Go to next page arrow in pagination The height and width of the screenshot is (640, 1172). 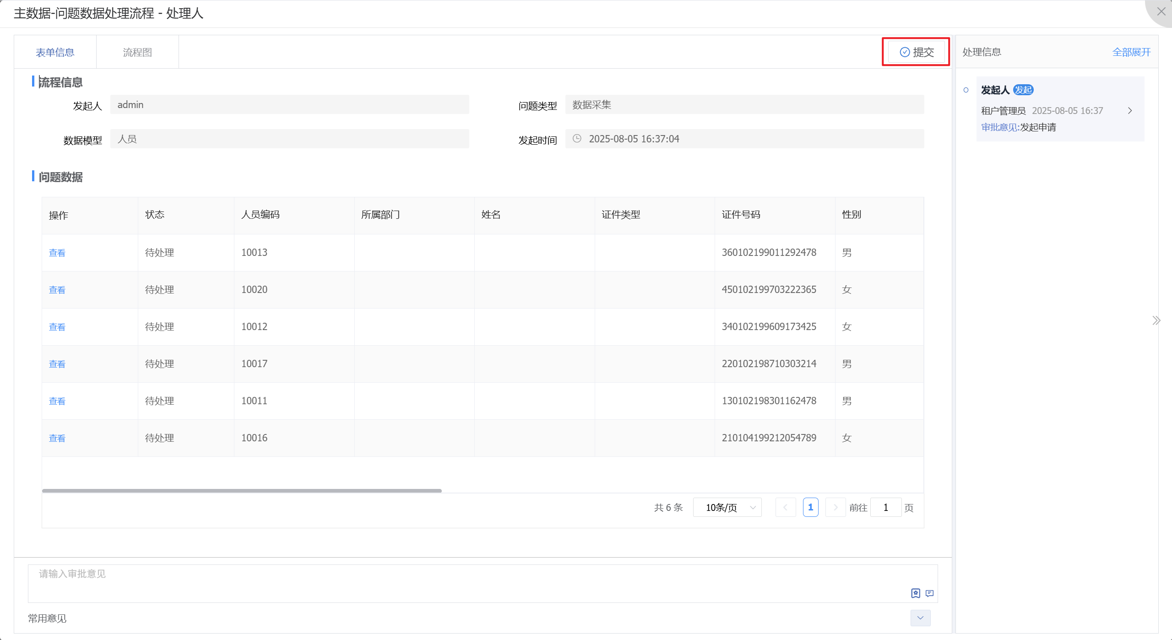835,507
